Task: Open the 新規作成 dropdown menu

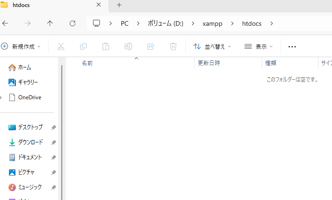Action: (22, 46)
